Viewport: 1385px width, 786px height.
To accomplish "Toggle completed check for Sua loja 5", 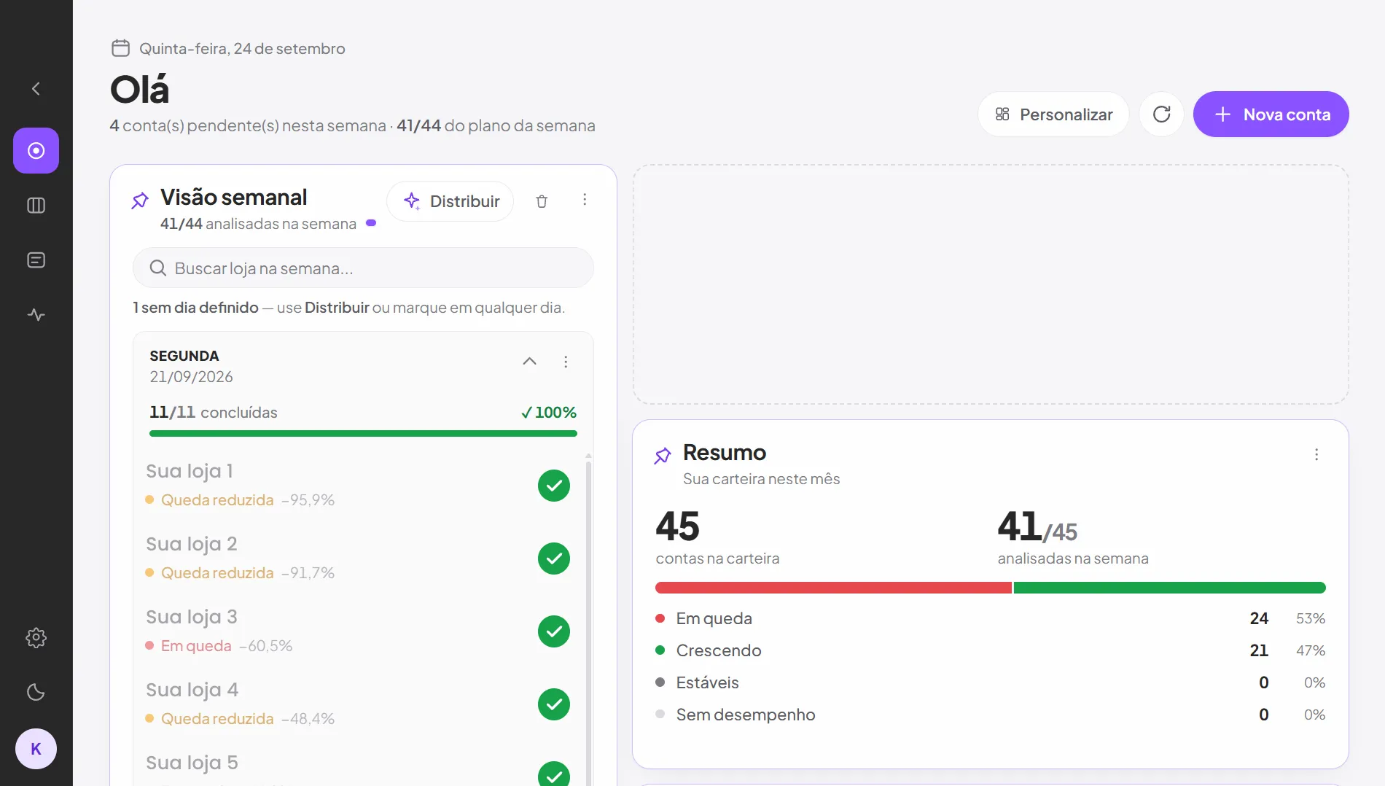I will [x=554, y=774].
